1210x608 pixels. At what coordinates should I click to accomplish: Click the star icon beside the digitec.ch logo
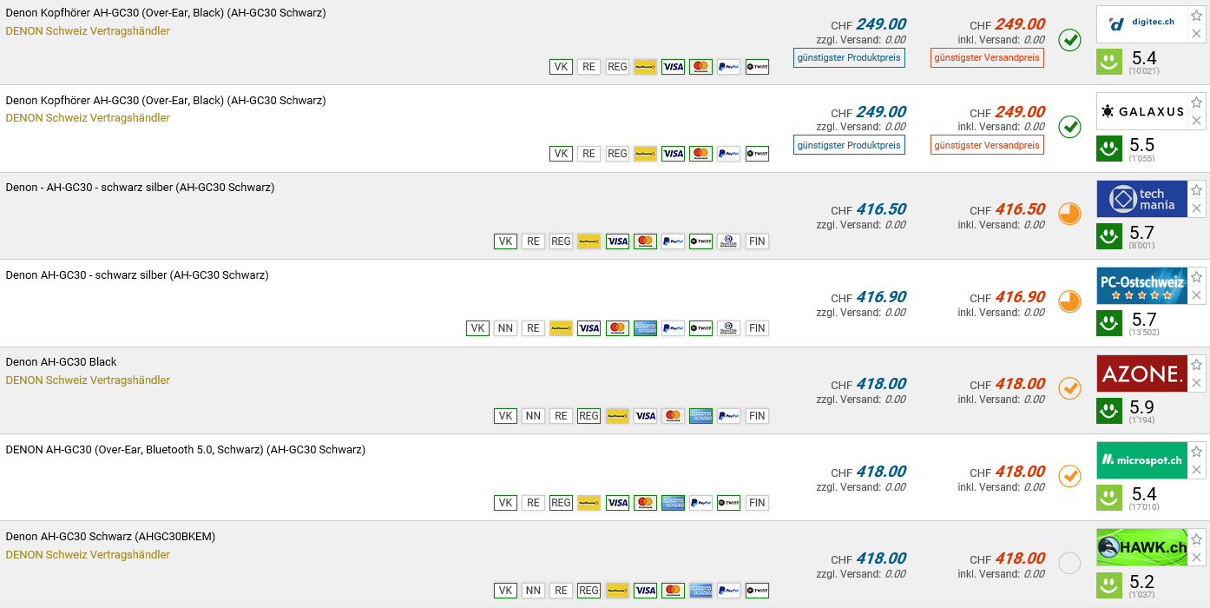[1196, 15]
